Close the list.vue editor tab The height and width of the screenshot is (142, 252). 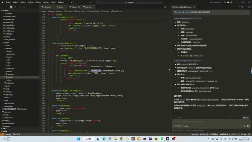(x=79, y=7)
